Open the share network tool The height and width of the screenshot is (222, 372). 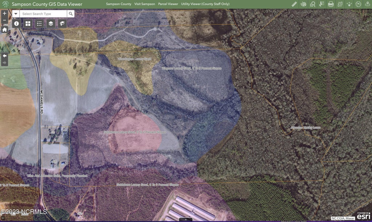point(349,4)
